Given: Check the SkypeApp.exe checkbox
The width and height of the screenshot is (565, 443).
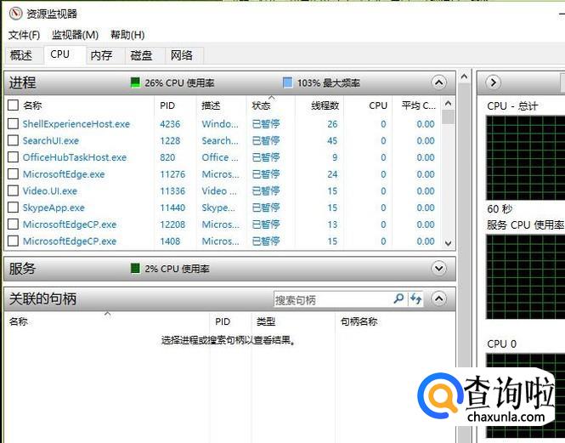Looking at the screenshot, I should coord(13,207).
